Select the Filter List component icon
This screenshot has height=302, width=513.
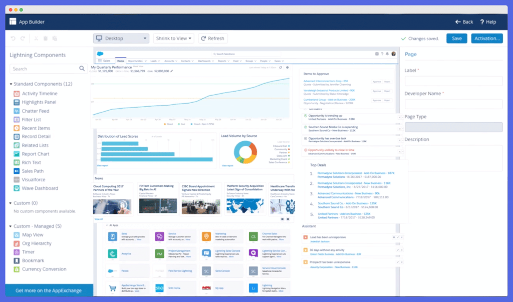click(x=17, y=119)
